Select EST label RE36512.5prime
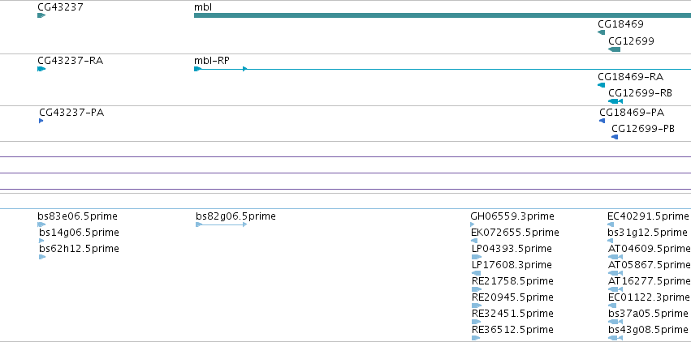The height and width of the screenshot is (342, 691). click(512, 330)
